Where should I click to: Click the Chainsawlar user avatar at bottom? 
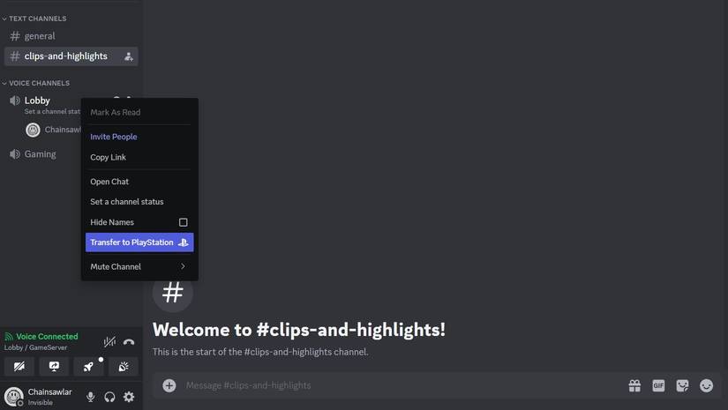[x=13, y=397]
